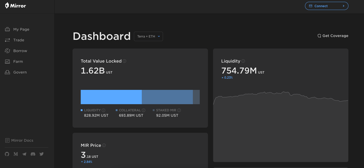Open the Telegram icon link
This screenshot has width=364, height=168.
24,154
